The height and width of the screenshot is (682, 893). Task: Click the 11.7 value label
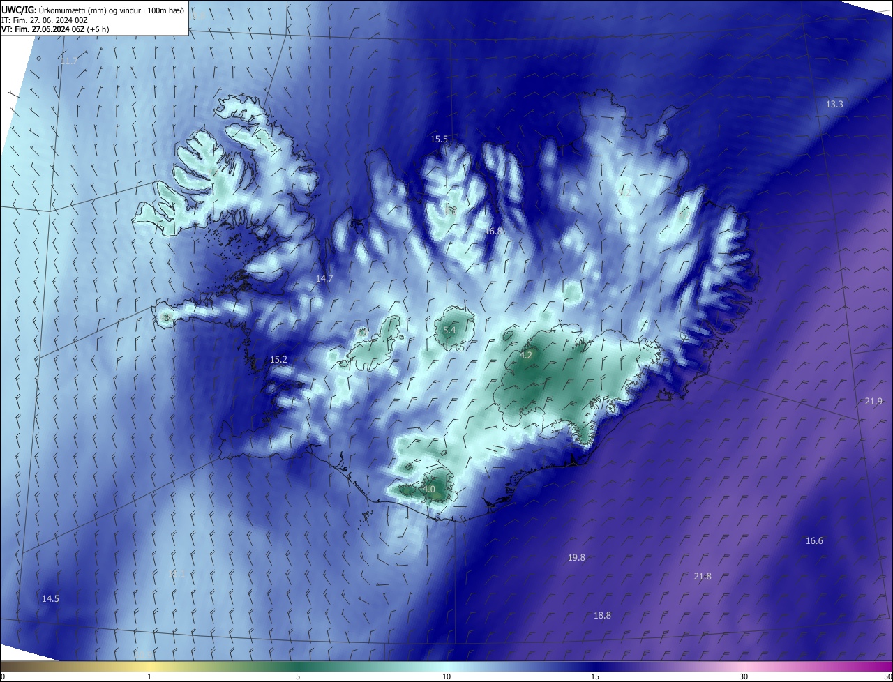click(68, 61)
